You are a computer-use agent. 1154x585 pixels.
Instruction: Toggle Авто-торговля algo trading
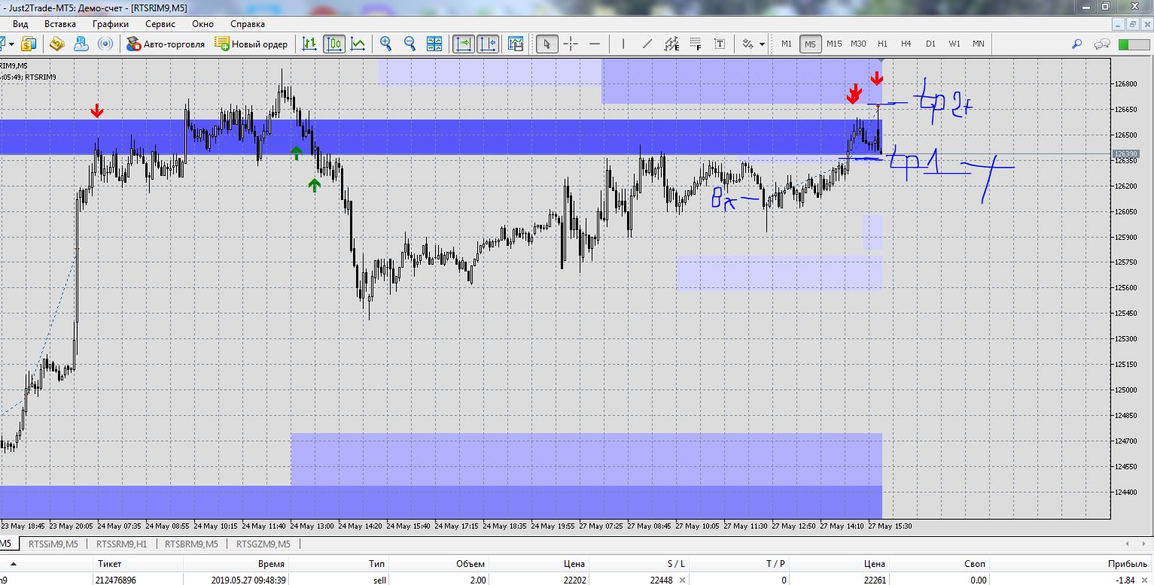166,44
